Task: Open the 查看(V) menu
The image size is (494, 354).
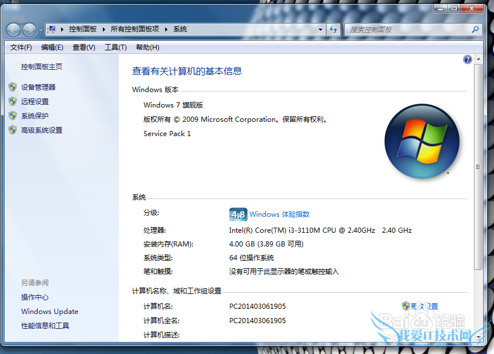Action: (x=84, y=47)
